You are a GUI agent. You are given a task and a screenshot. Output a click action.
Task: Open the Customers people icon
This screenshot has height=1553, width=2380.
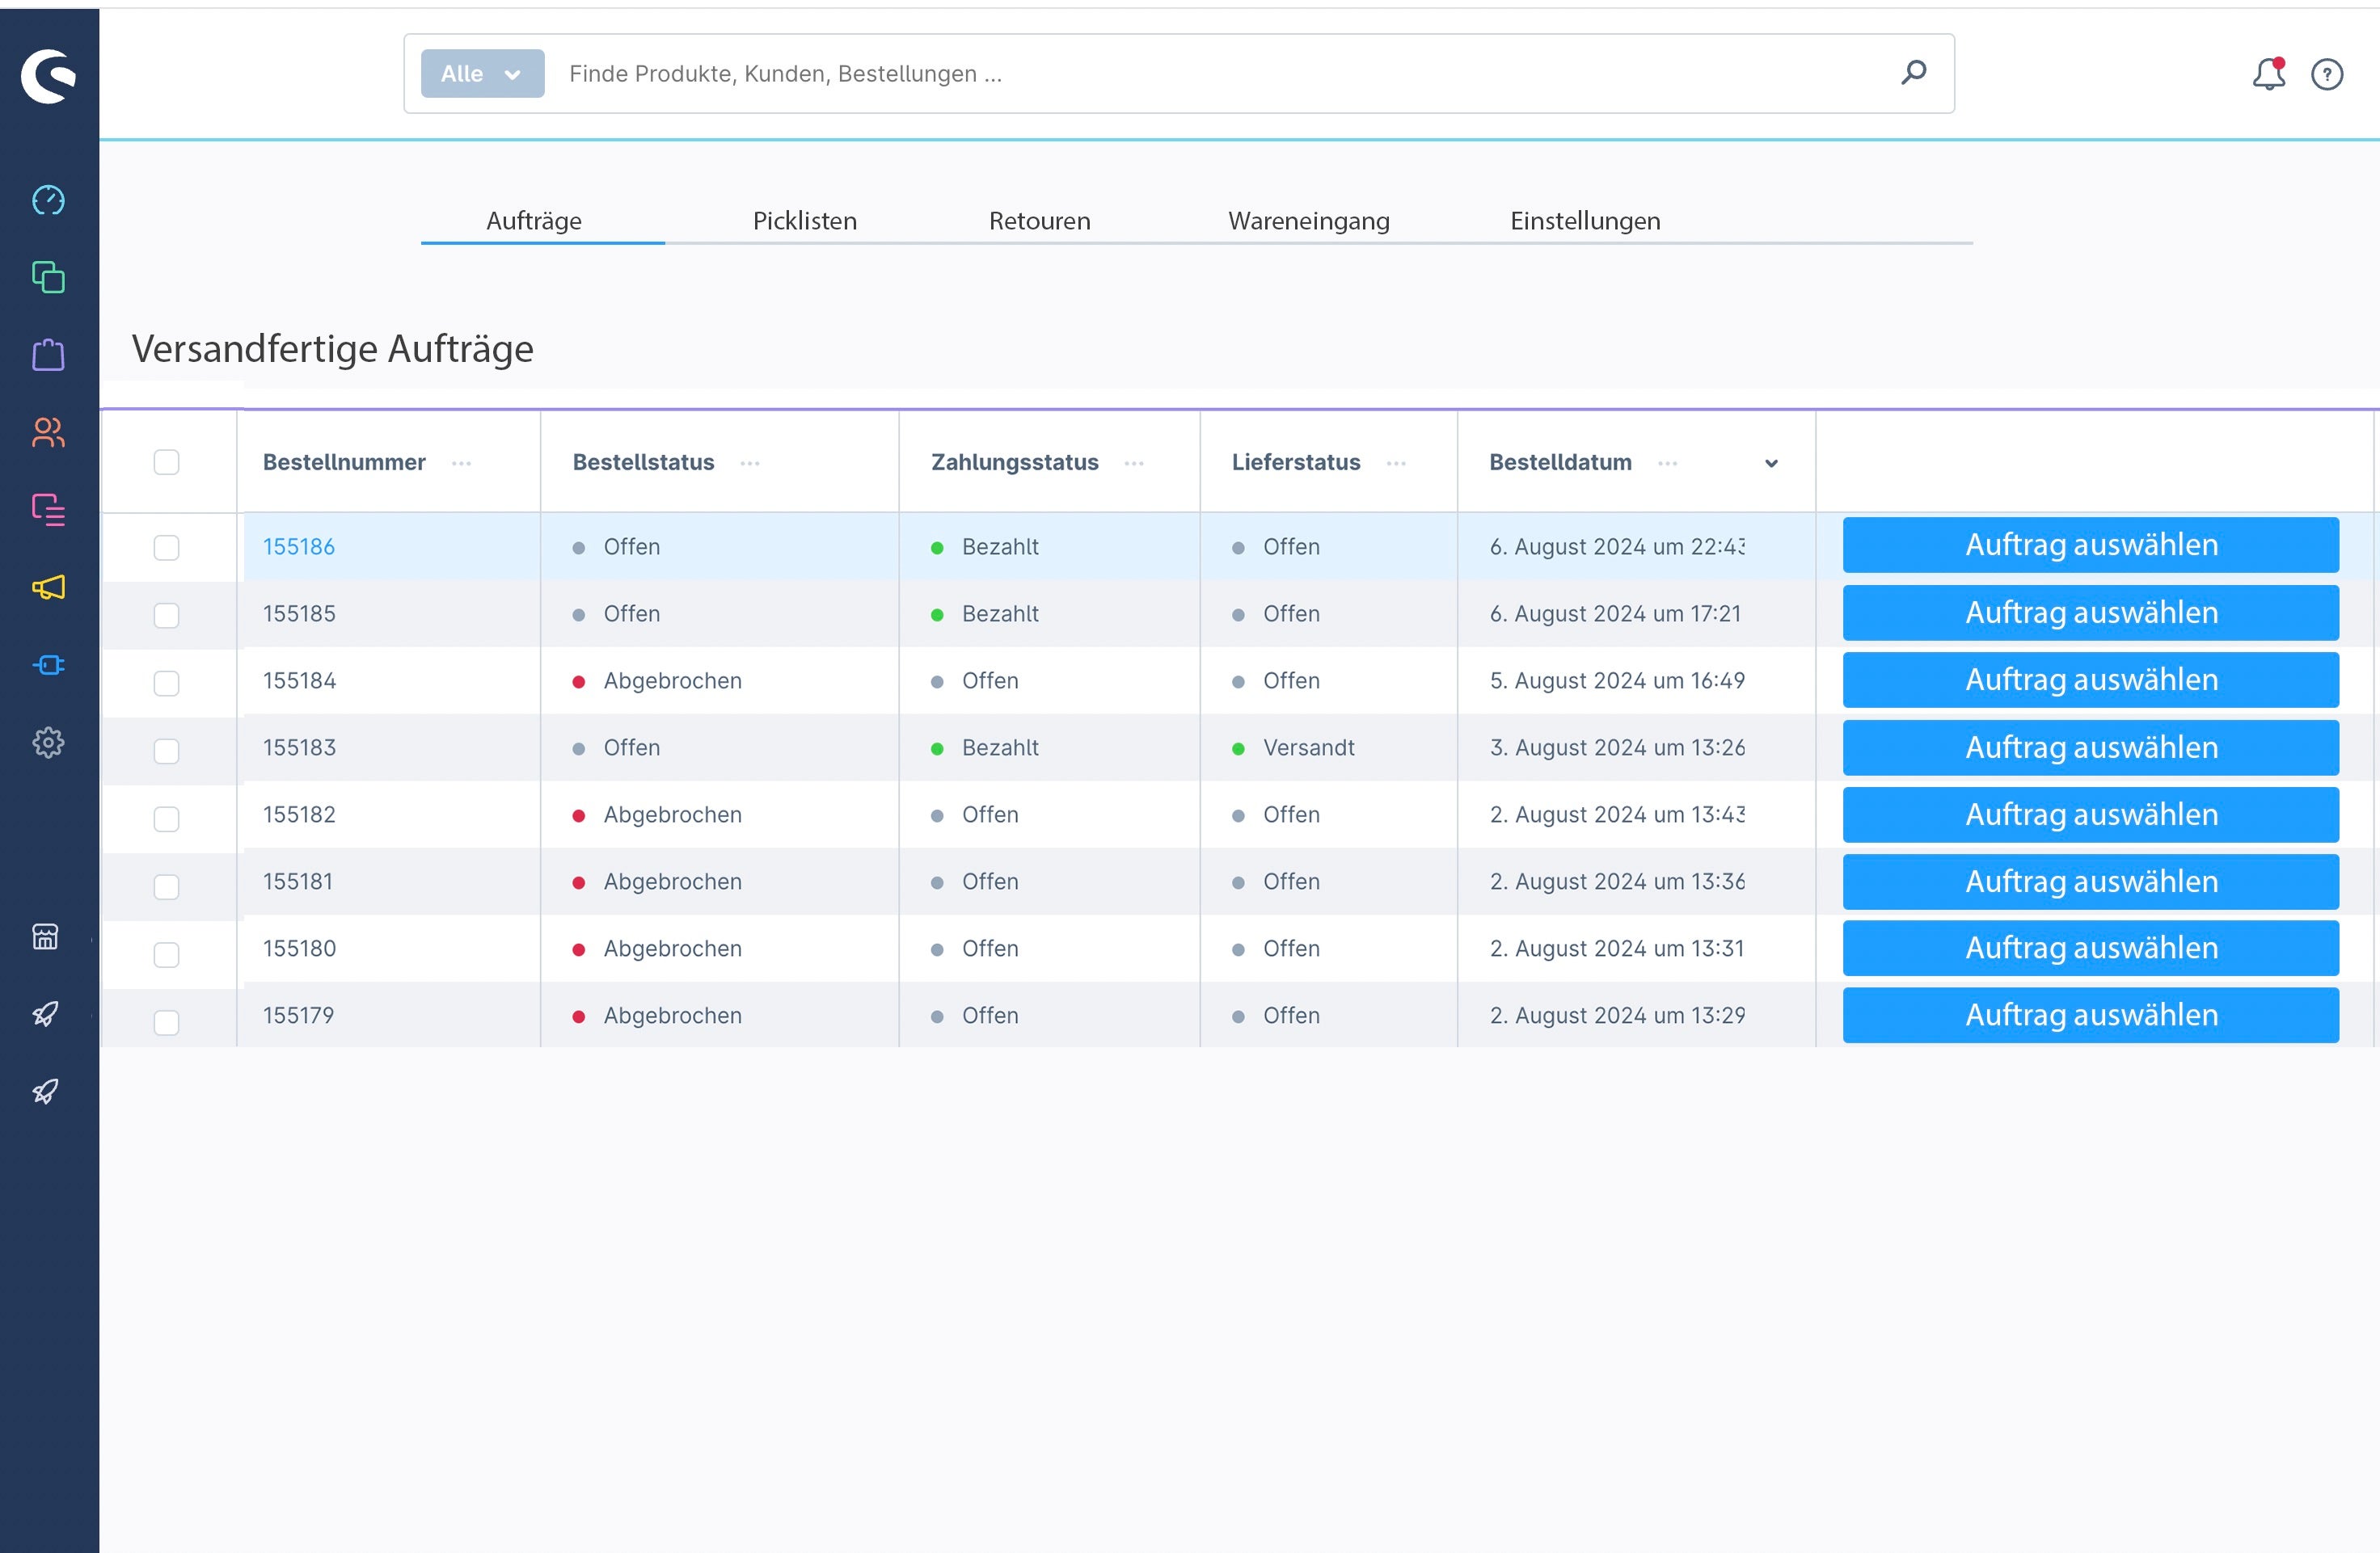[48, 431]
